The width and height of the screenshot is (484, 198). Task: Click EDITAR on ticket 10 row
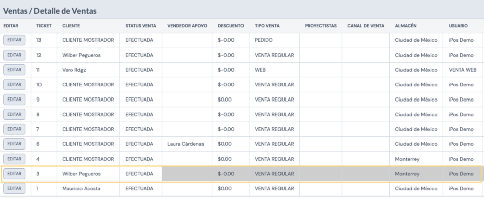(14, 85)
